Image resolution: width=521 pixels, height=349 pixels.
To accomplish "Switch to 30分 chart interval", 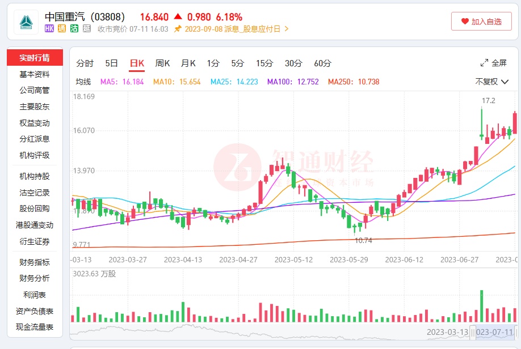I will pos(293,63).
